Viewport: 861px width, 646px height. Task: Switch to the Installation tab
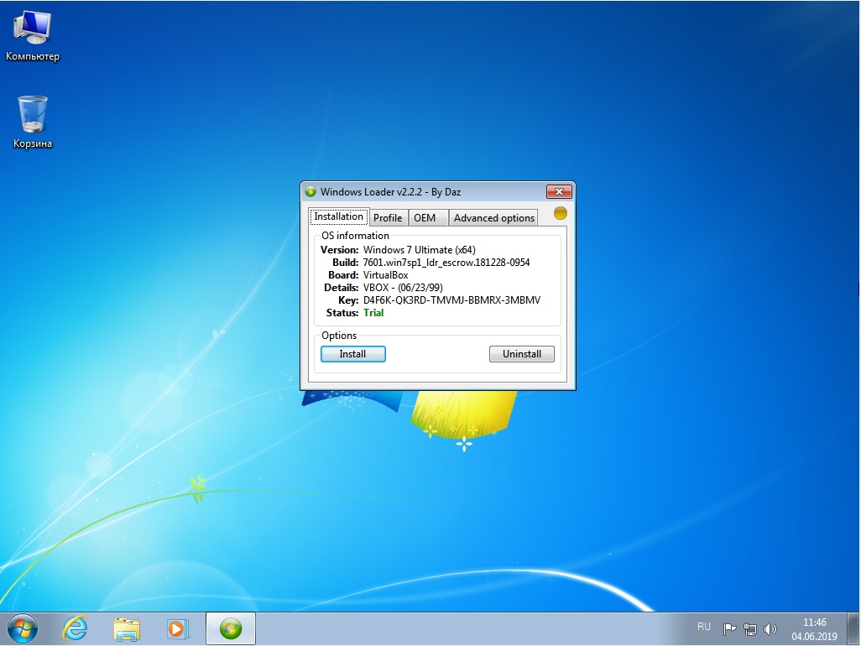click(338, 216)
